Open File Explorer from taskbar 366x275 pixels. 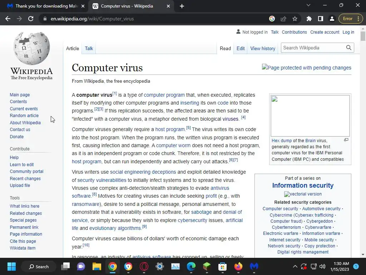[x=97, y=266]
